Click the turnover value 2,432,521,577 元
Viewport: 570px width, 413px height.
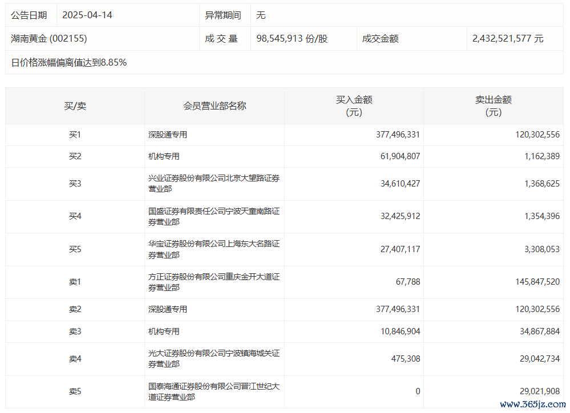pos(508,39)
